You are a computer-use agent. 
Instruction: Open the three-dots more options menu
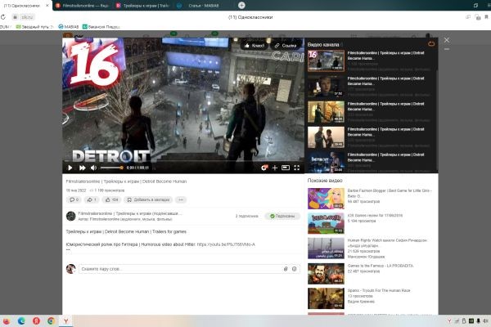[181, 199]
